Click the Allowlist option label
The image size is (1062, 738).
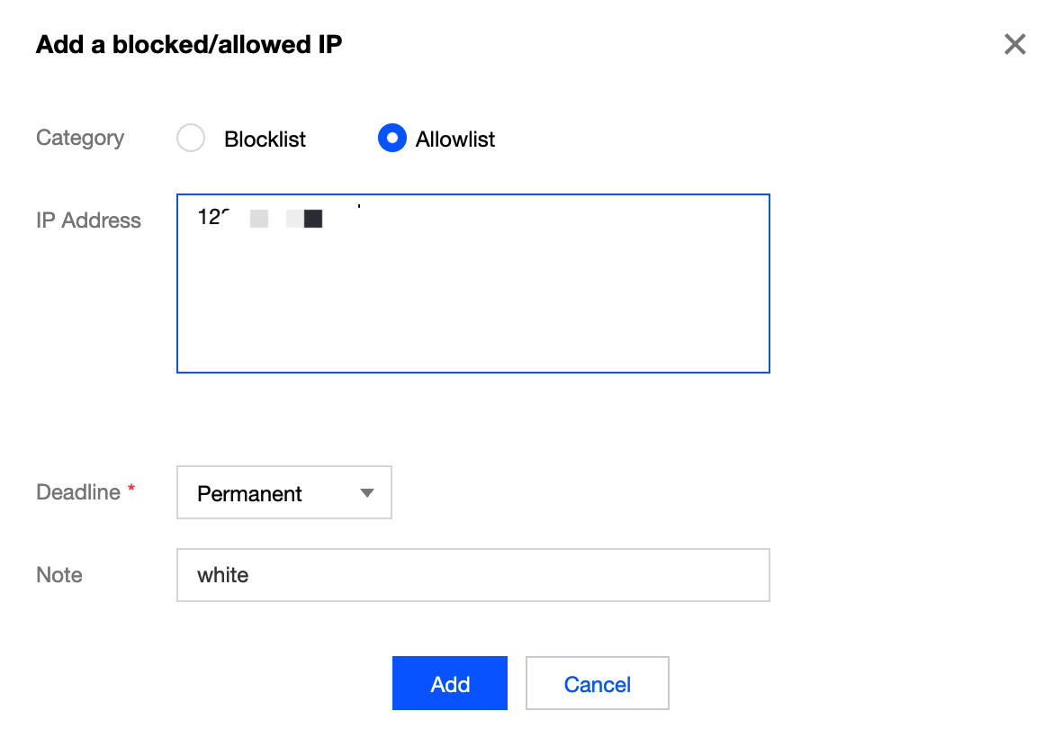coord(455,139)
